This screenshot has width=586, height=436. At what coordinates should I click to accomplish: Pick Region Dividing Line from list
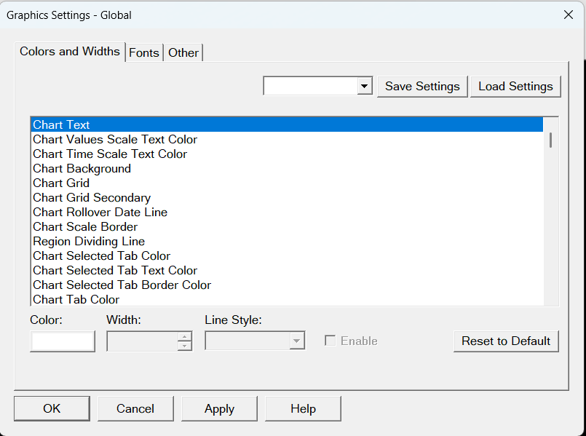coord(89,241)
